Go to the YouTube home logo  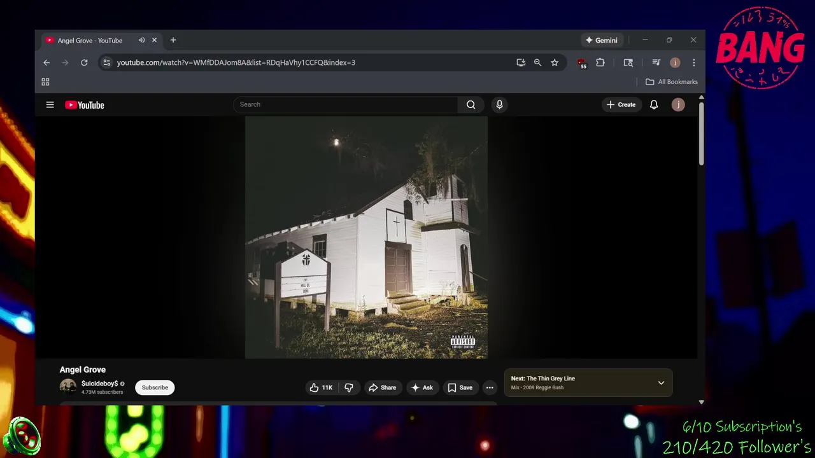(84, 105)
